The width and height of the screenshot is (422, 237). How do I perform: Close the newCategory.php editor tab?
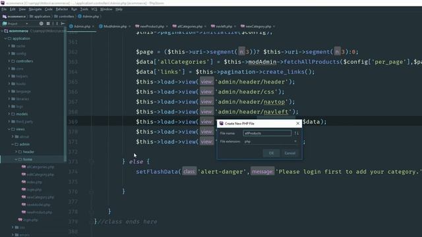click(274, 26)
